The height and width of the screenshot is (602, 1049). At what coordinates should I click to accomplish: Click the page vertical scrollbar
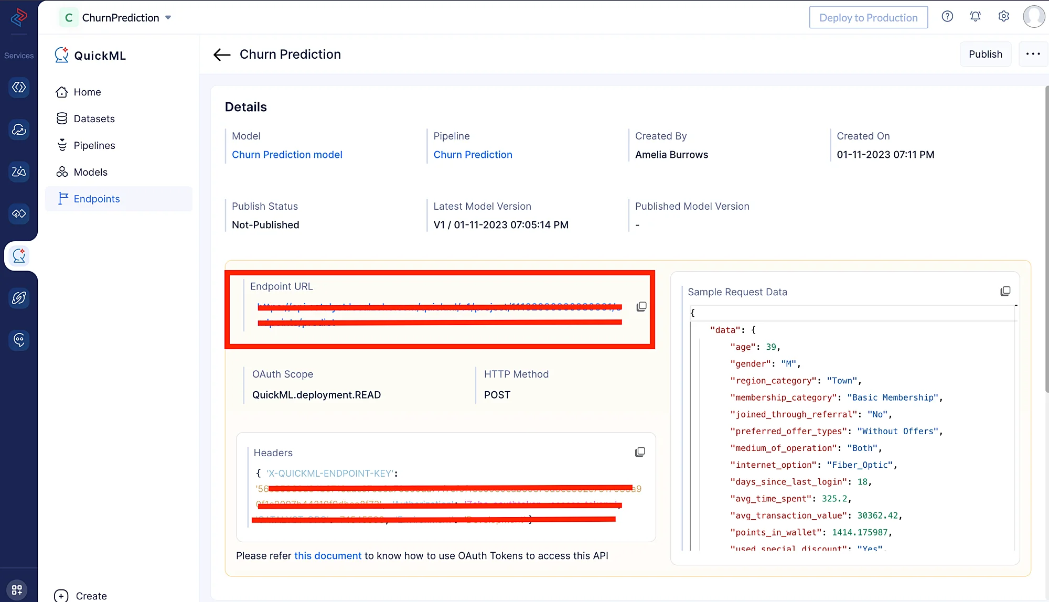(x=1046, y=236)
